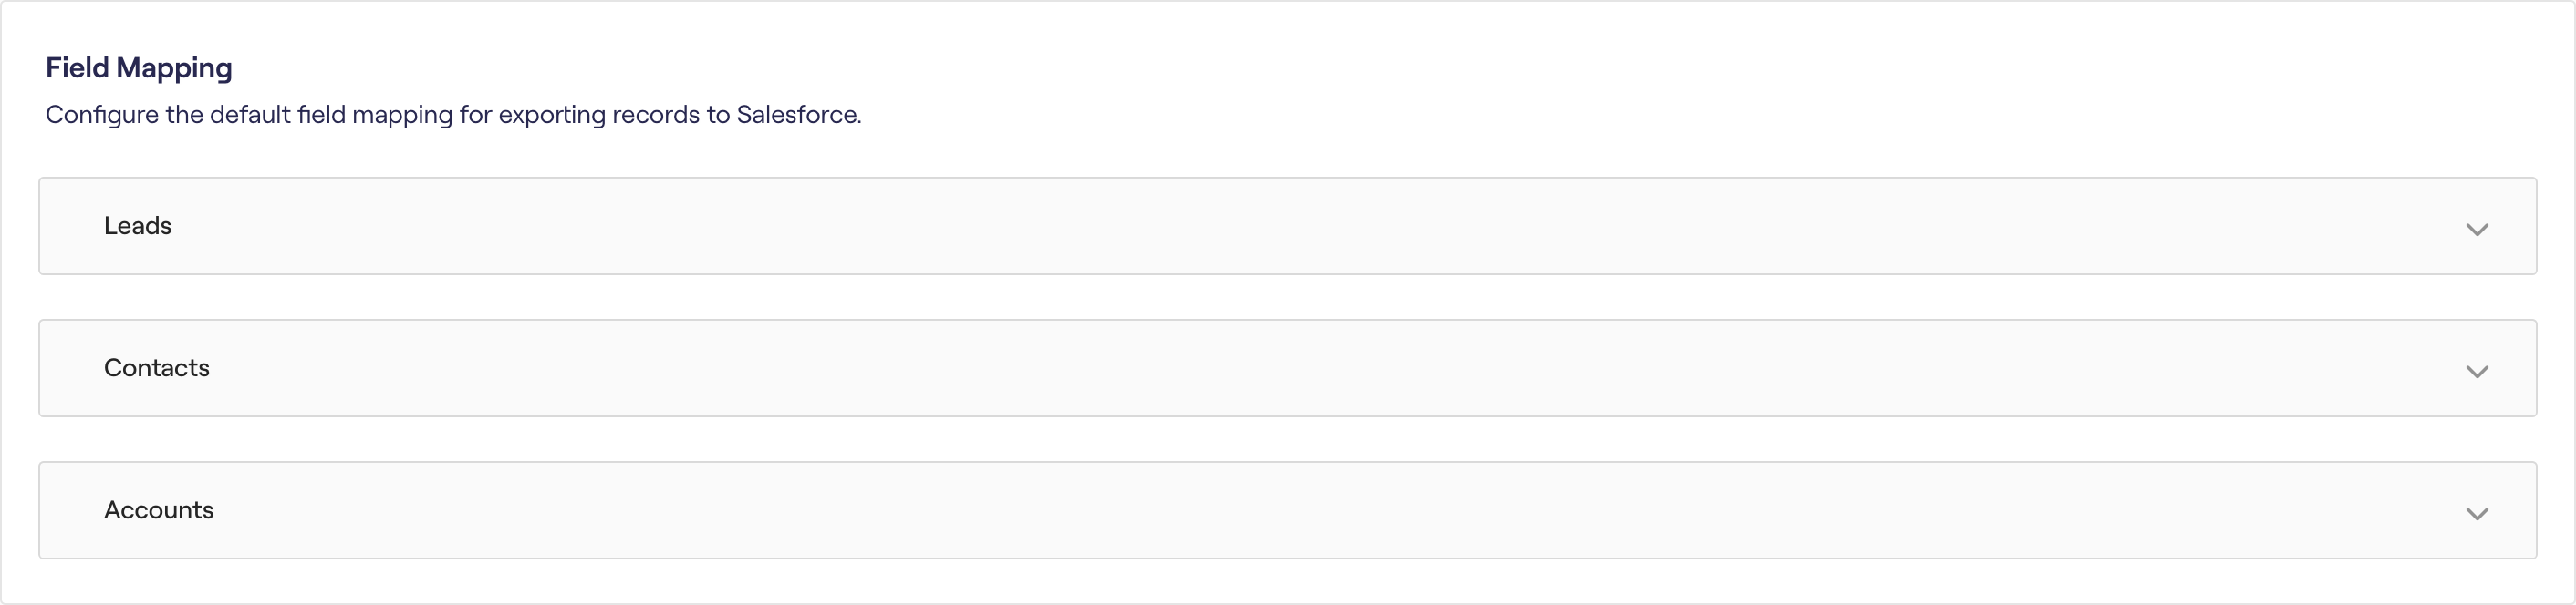
Task: Click the Salesforce configuration description text
Action: tap(452, 115)
